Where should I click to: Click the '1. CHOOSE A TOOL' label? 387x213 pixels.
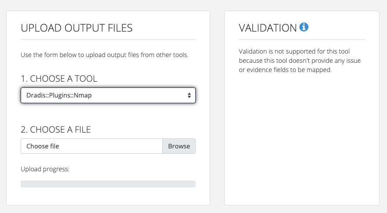pyautogui.click(x=59, y=79)
